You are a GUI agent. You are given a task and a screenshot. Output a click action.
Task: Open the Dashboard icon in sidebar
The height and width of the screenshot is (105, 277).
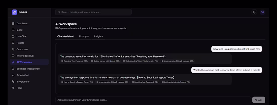13,23
